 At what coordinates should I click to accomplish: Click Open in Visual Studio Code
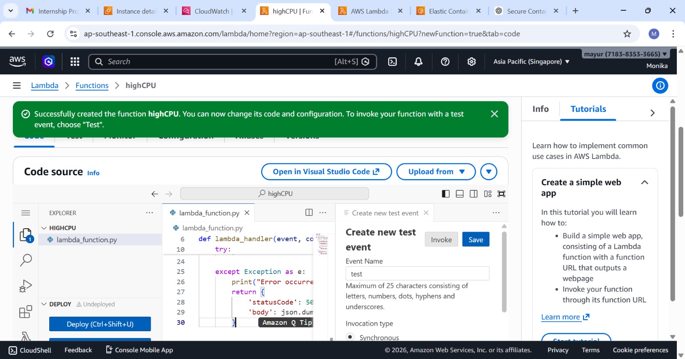[x=326, y=172]
